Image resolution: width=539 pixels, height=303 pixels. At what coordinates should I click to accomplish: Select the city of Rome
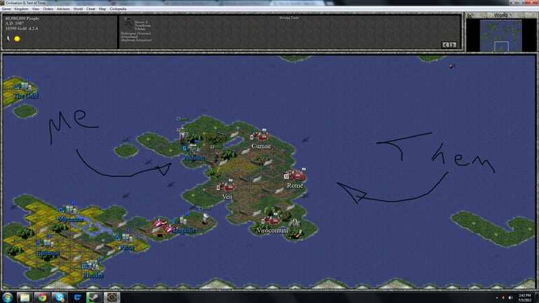point(295,176)
